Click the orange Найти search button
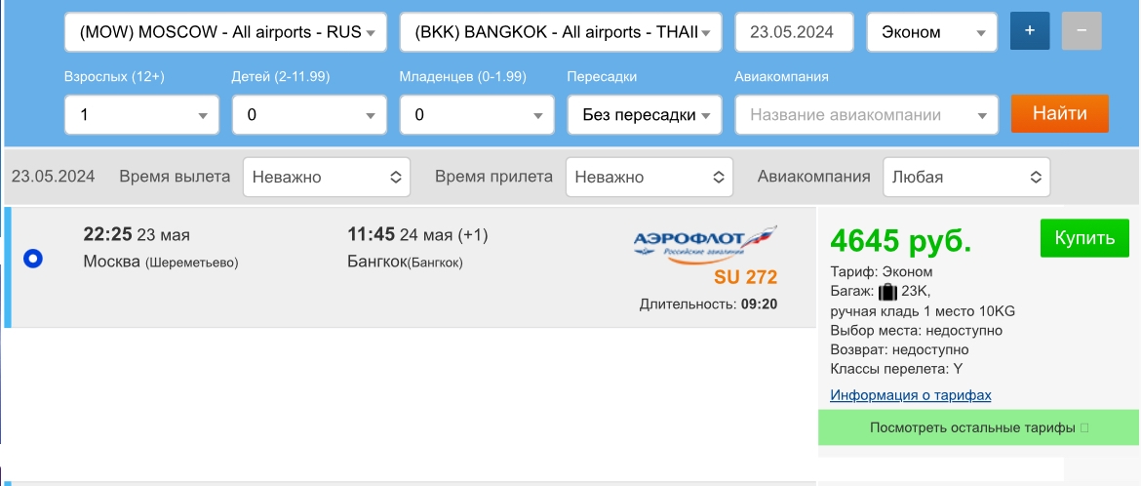1141x486 pixels. (x=1059, y=113)
